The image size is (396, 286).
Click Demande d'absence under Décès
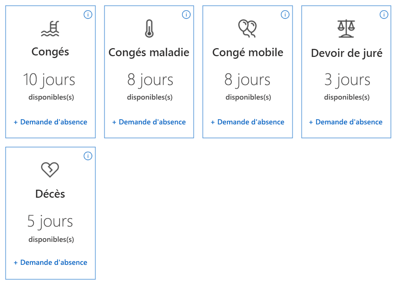pyautogui.click(x=50, y=262)
